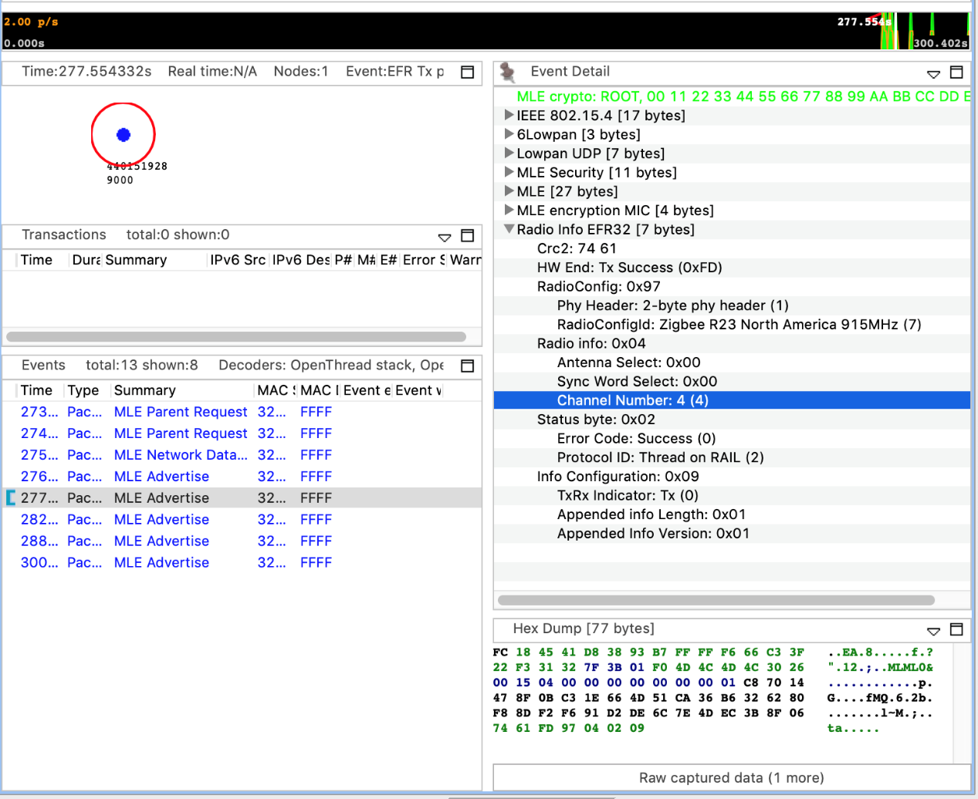This screenshot has height=799, width=978.
Task: Select RadioConfigId Zigbee R23 row
Action: tap(732, 325)
